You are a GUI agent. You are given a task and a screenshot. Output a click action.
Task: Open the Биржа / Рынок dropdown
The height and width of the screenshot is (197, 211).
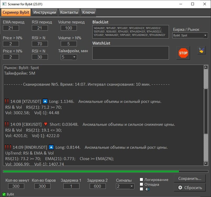click(x=190, y=35)
